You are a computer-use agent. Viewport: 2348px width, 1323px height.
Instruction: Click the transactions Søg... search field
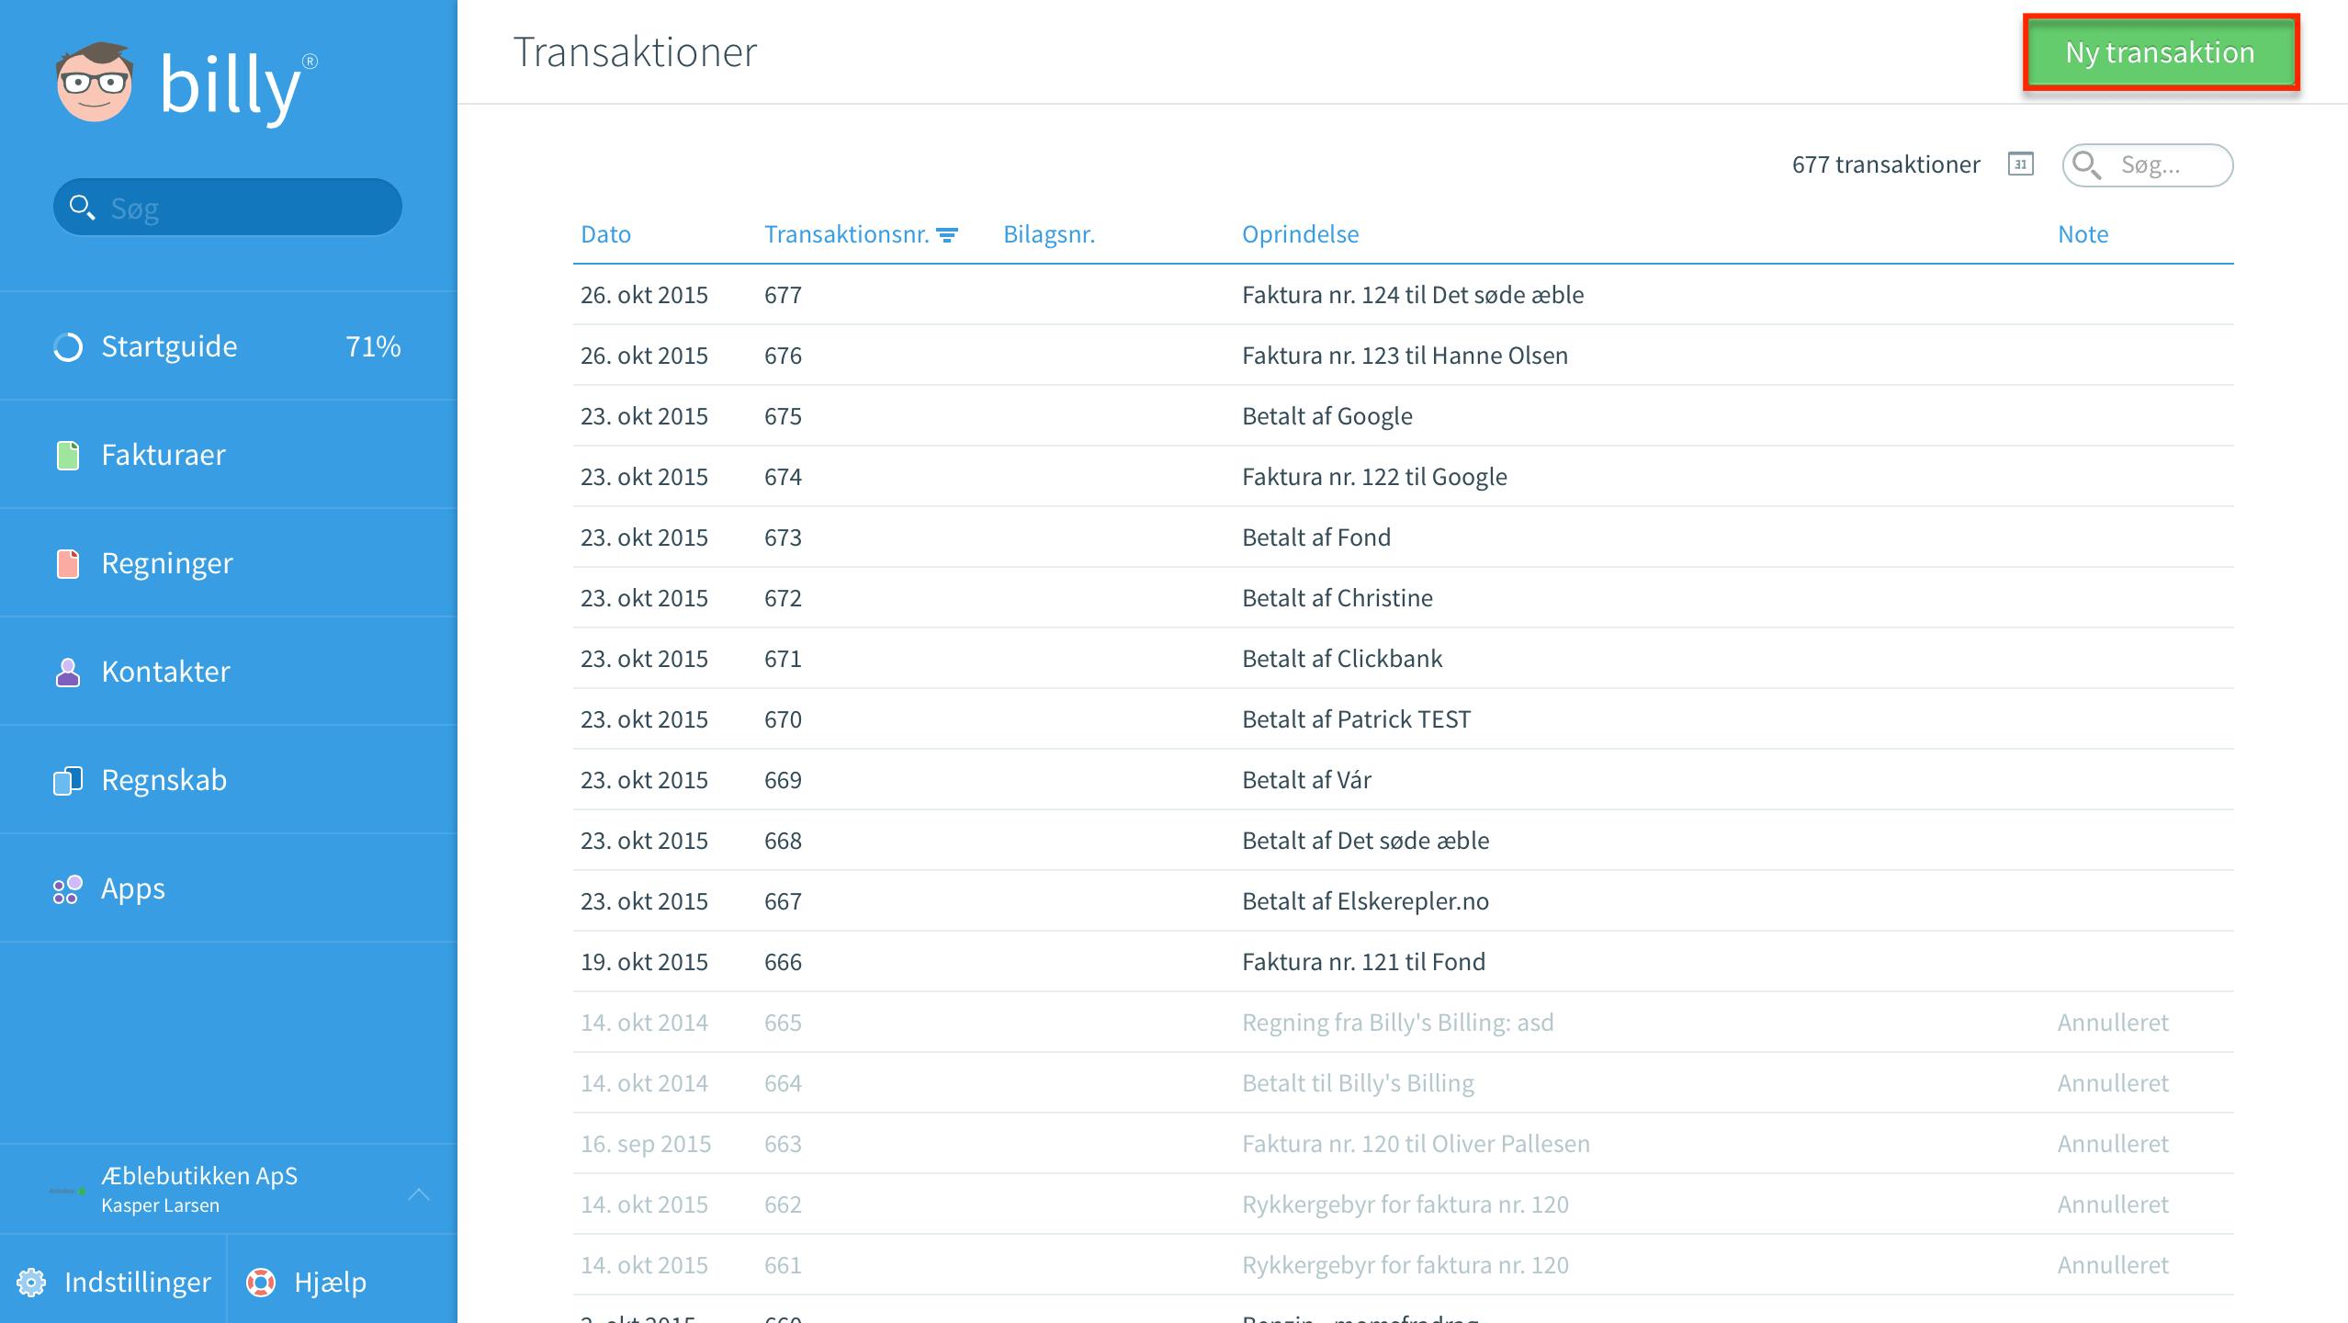click(2148, 165)
